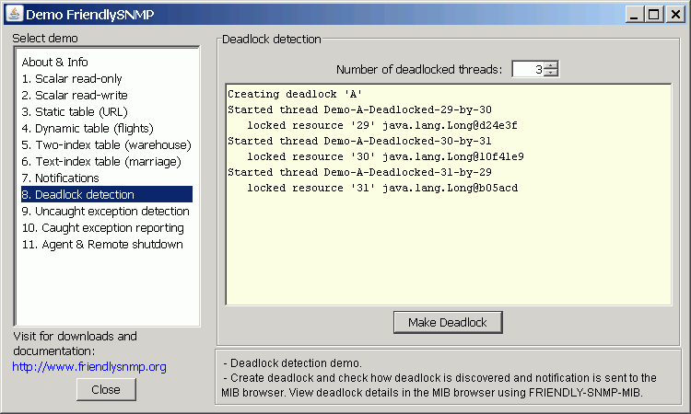Image resolution: width=691 pixels, height=414 pixels.
Task: Open 9. Uncaught exception detection
Action: coord(105,212)
